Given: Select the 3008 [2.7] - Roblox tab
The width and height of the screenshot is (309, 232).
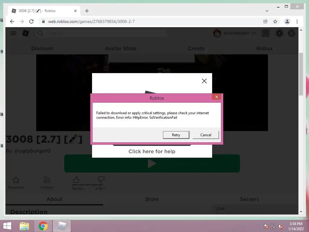Looking at the screenshot, I should click(44, 11).
